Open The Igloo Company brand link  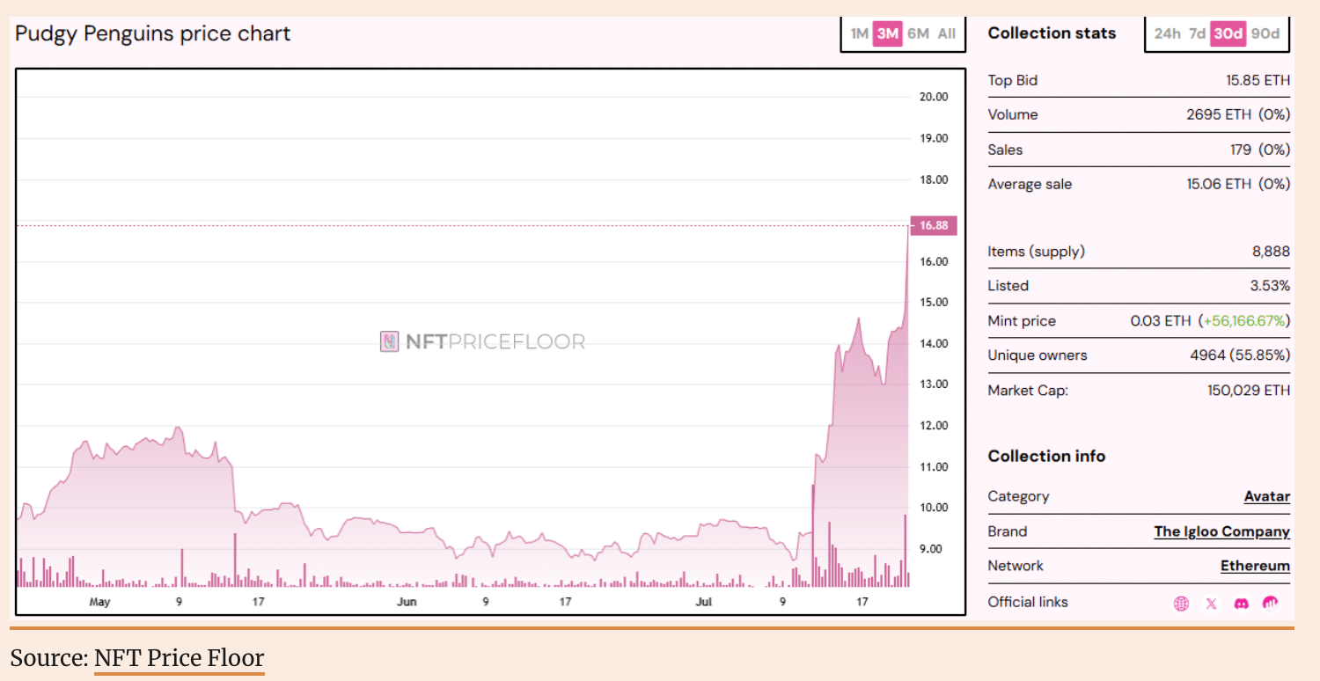click(x=1221, y=531)
